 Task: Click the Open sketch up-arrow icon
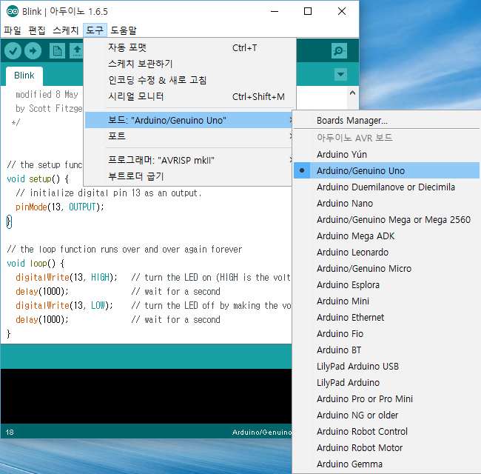click(77, 50)
